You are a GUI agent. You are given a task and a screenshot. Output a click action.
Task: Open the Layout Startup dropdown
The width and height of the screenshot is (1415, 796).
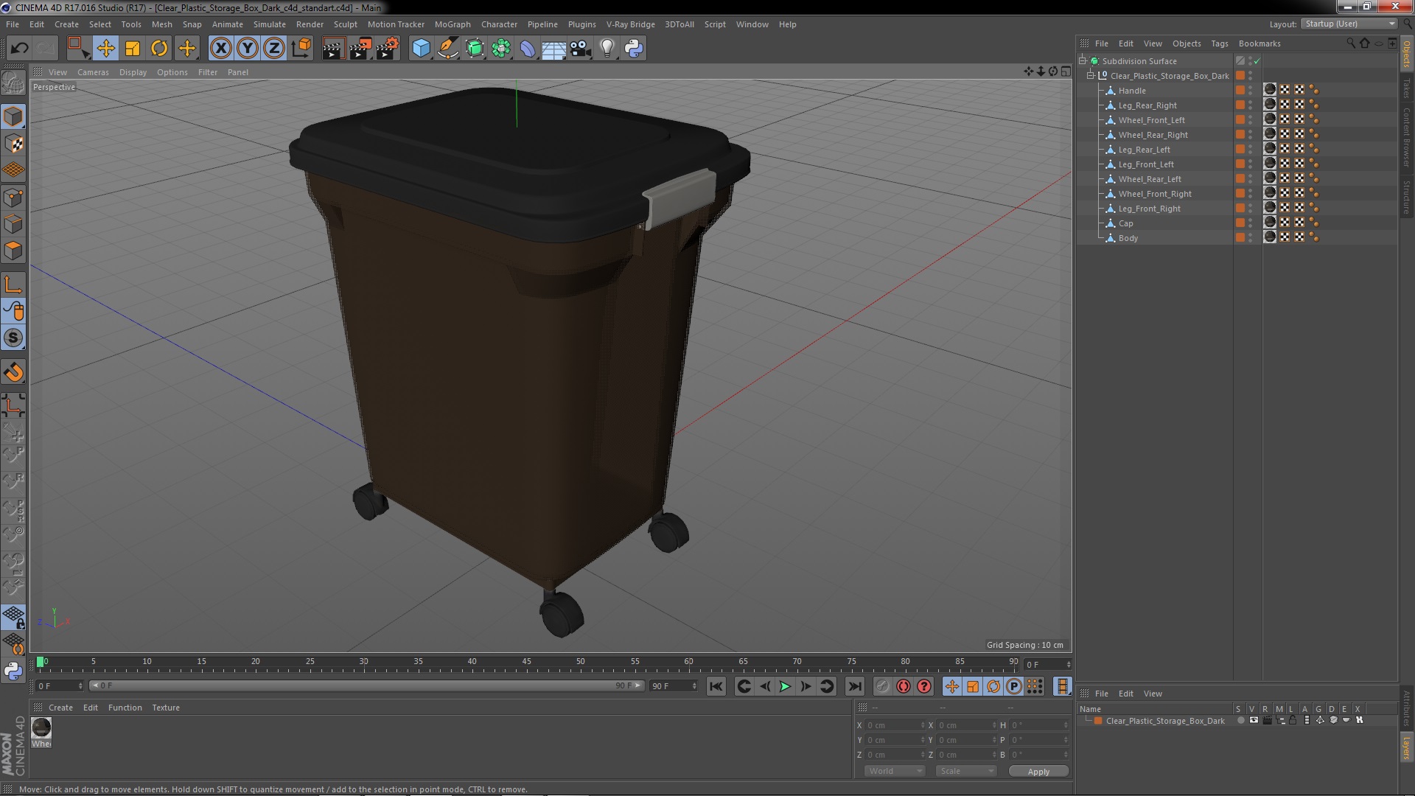click(1349, 24)
